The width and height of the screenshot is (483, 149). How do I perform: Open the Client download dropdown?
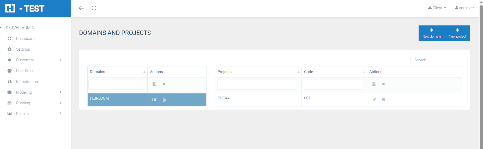pyautogui.click(x=437, y=8)
